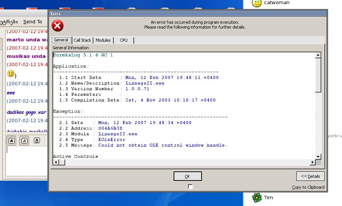Open the Send To menu
This screenshot has width=342, height=206.
click(x=32, y=22)
